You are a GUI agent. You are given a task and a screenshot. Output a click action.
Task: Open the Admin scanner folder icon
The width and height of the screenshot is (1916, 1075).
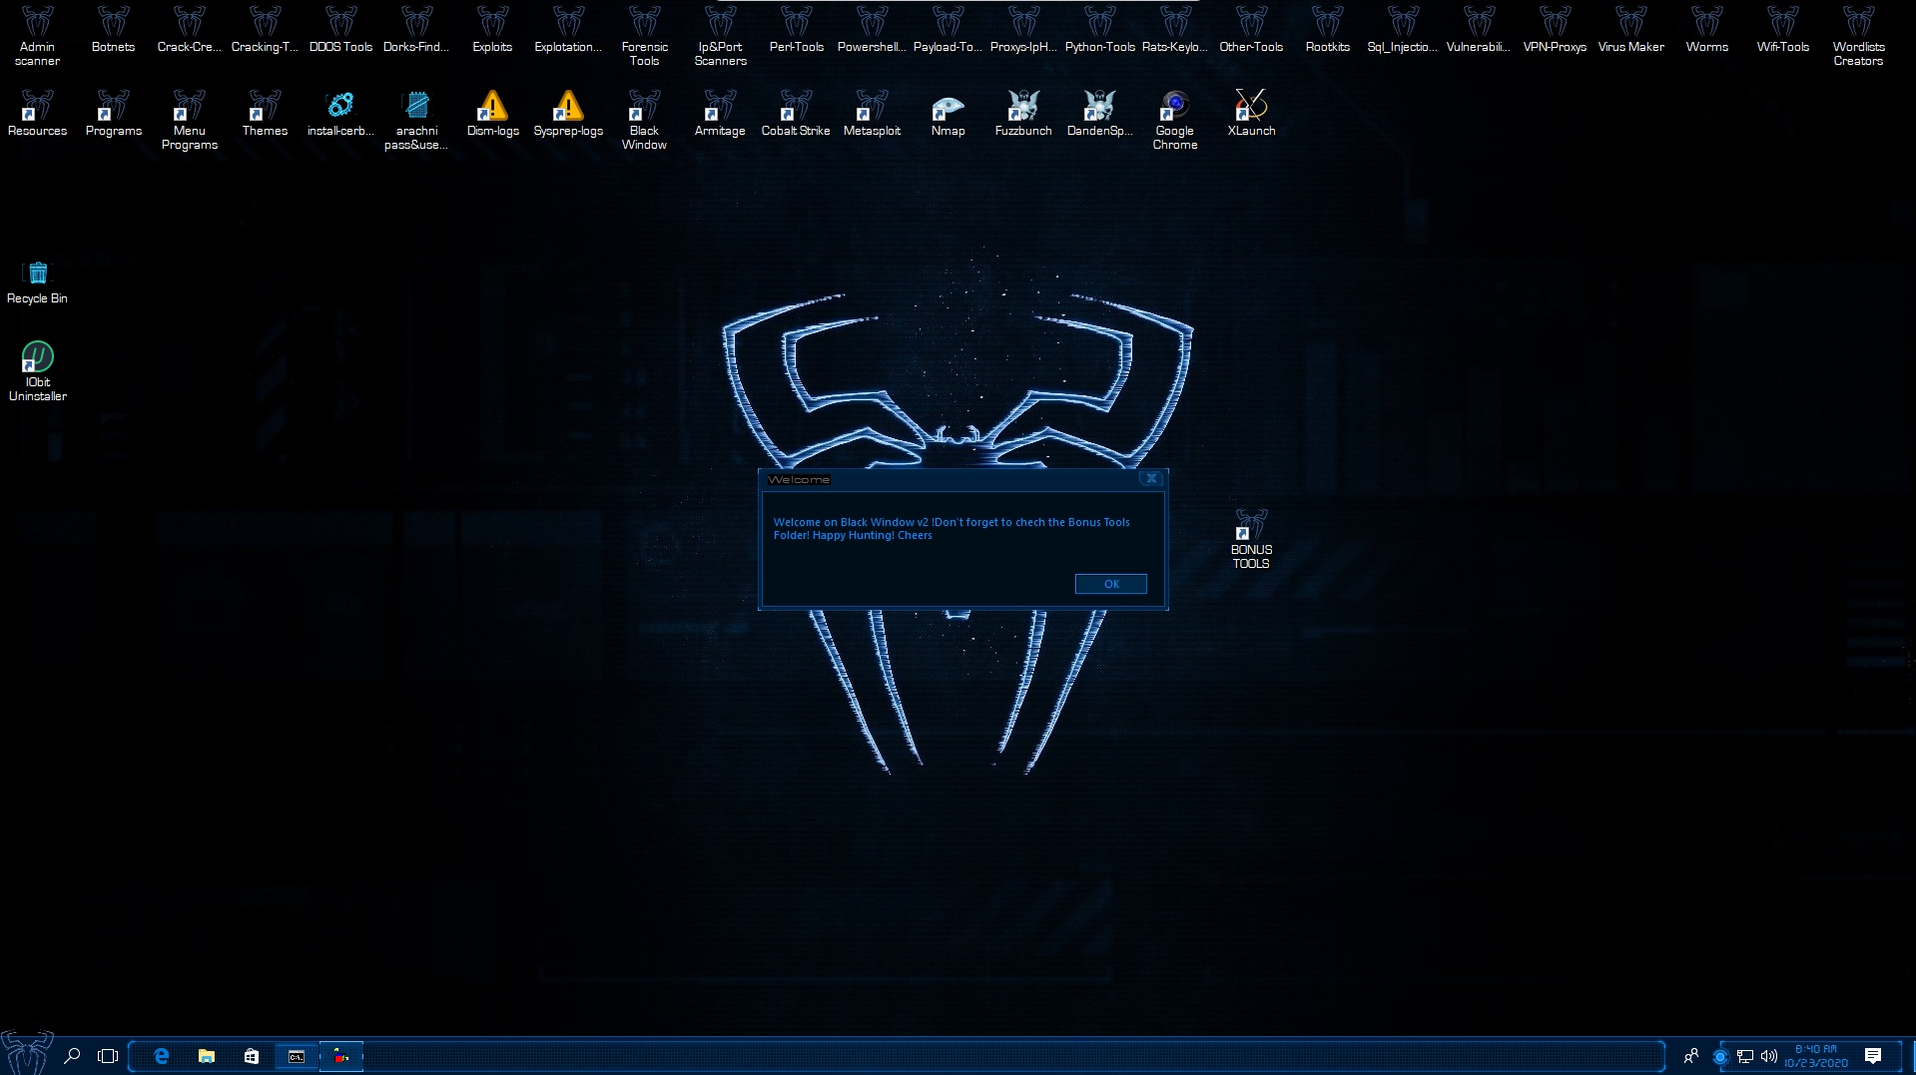[37, 37]
